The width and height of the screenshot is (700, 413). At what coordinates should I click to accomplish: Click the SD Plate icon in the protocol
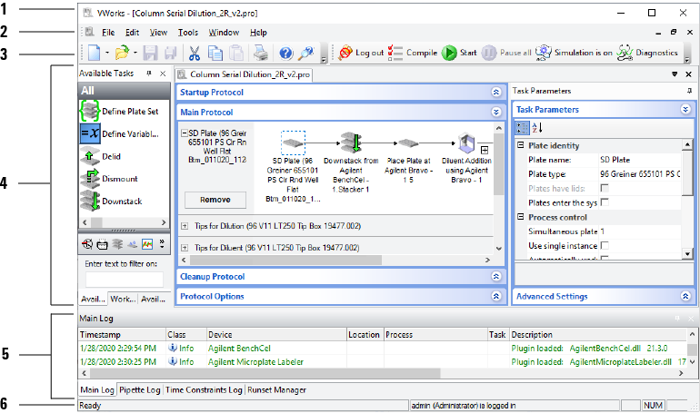pyautogui.click(x=294, y=143)
